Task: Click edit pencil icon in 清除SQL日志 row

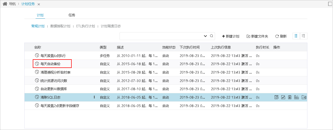Action: (283, 97)
